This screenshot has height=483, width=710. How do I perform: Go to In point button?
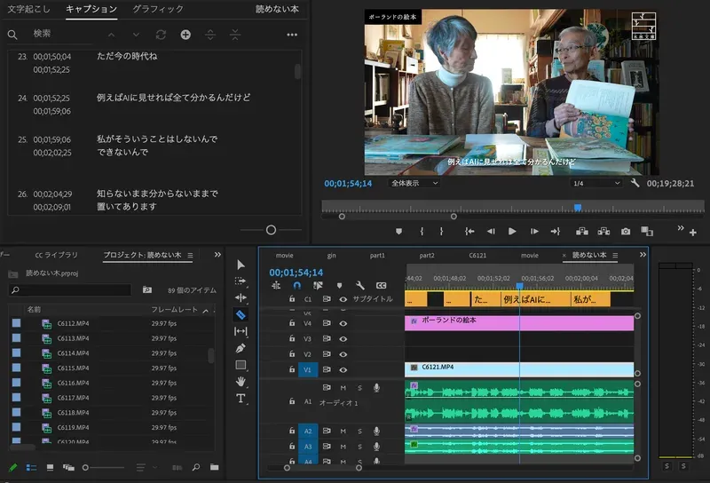pos(469,232)
